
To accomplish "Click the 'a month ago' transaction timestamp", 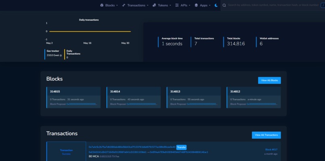I will (x=271, y=154).
